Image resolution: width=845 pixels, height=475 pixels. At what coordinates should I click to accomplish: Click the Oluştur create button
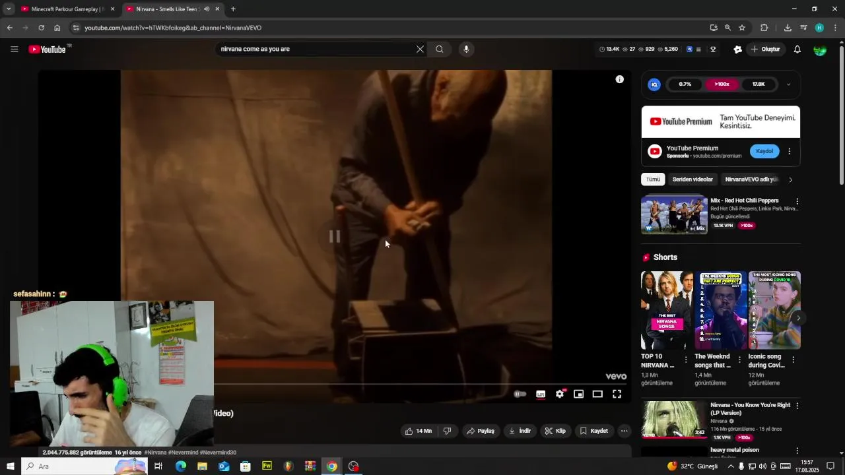click(765, 49)
